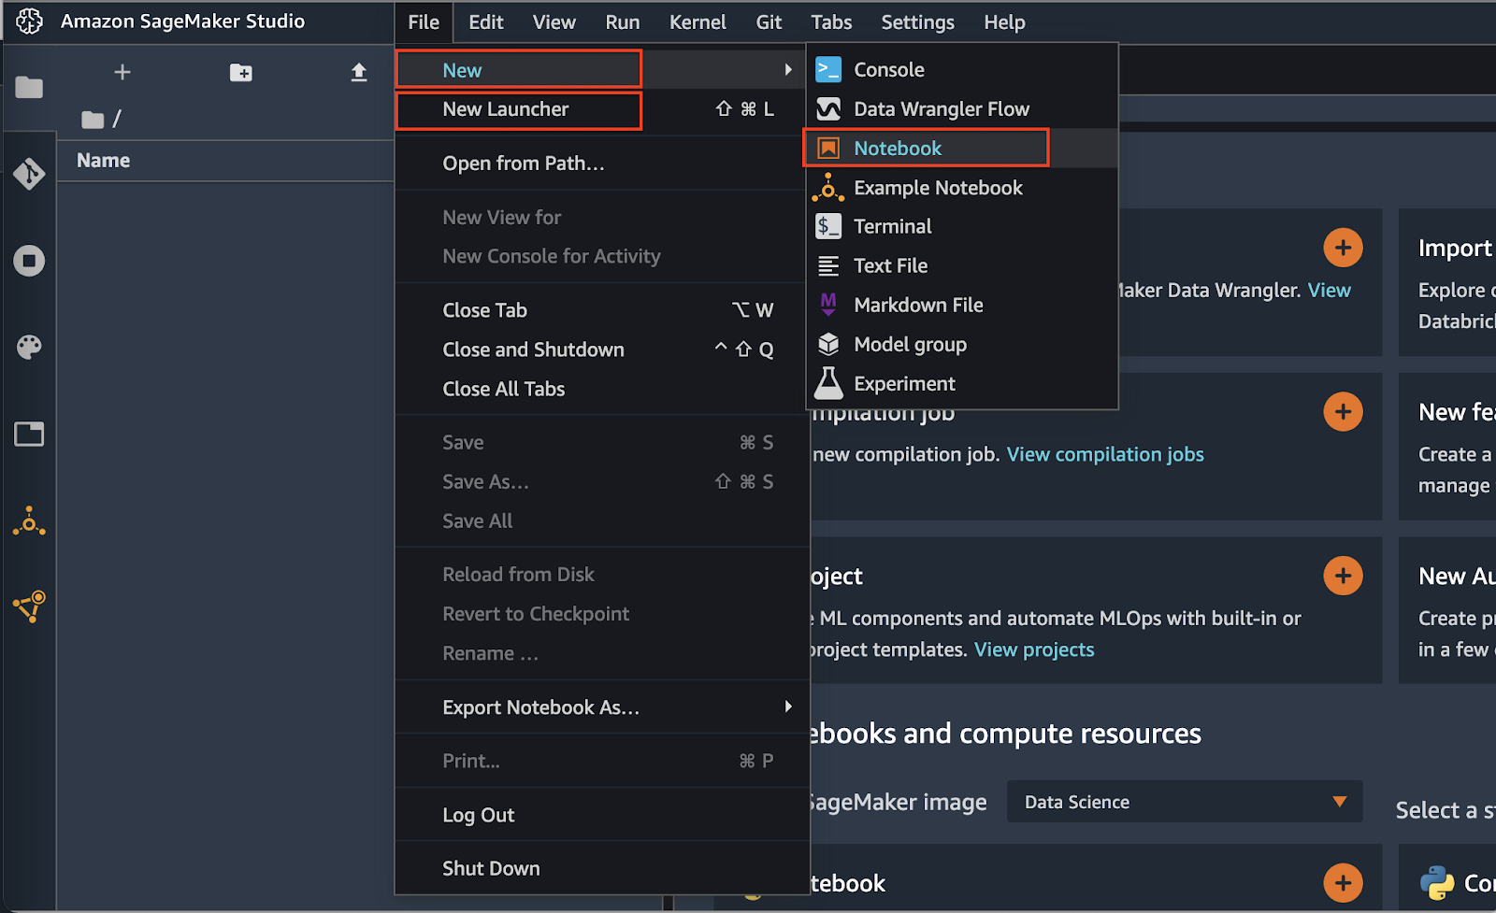Open the SageMaker JumpStart sidebar icon
The width and height of the screenshot is (1496, 913).
(x=29, y=521)
